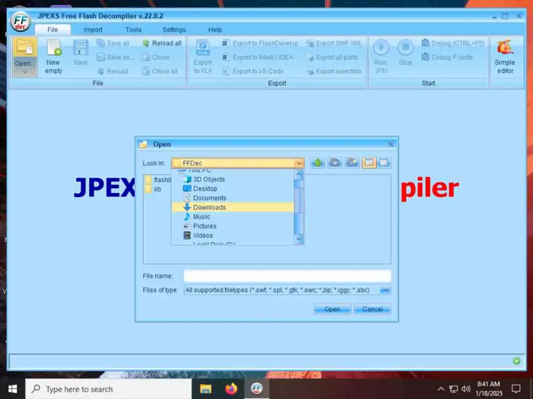The width and height of the screenshot is (533, 399).
Task: Click the File name input field
Action: [287, 276]
